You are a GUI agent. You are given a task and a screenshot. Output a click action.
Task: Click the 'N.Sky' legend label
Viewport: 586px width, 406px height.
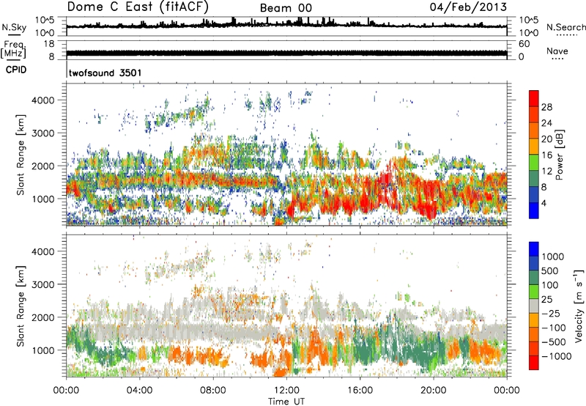click(x=14, y=27)
